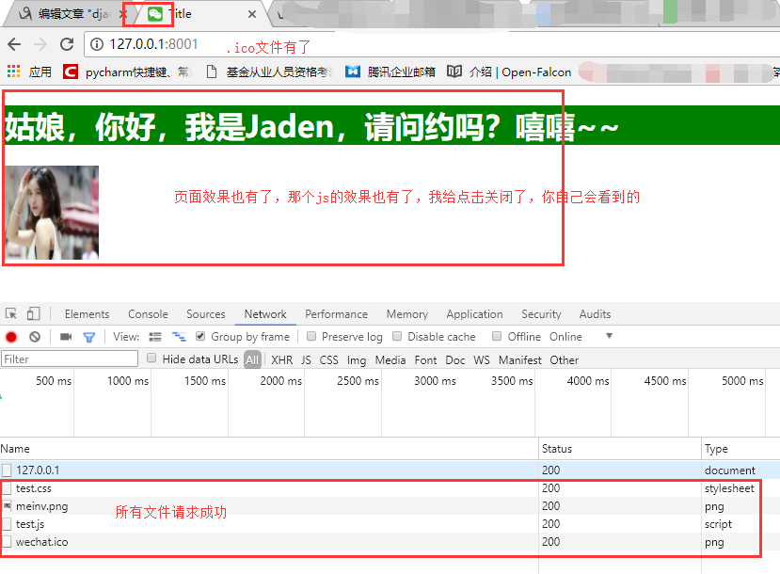780x574 pixels.
Task: Toggle the device toolbar icon
Action: (x=33, y=313)
